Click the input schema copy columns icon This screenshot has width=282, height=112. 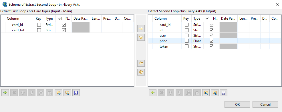click(40, 93)
